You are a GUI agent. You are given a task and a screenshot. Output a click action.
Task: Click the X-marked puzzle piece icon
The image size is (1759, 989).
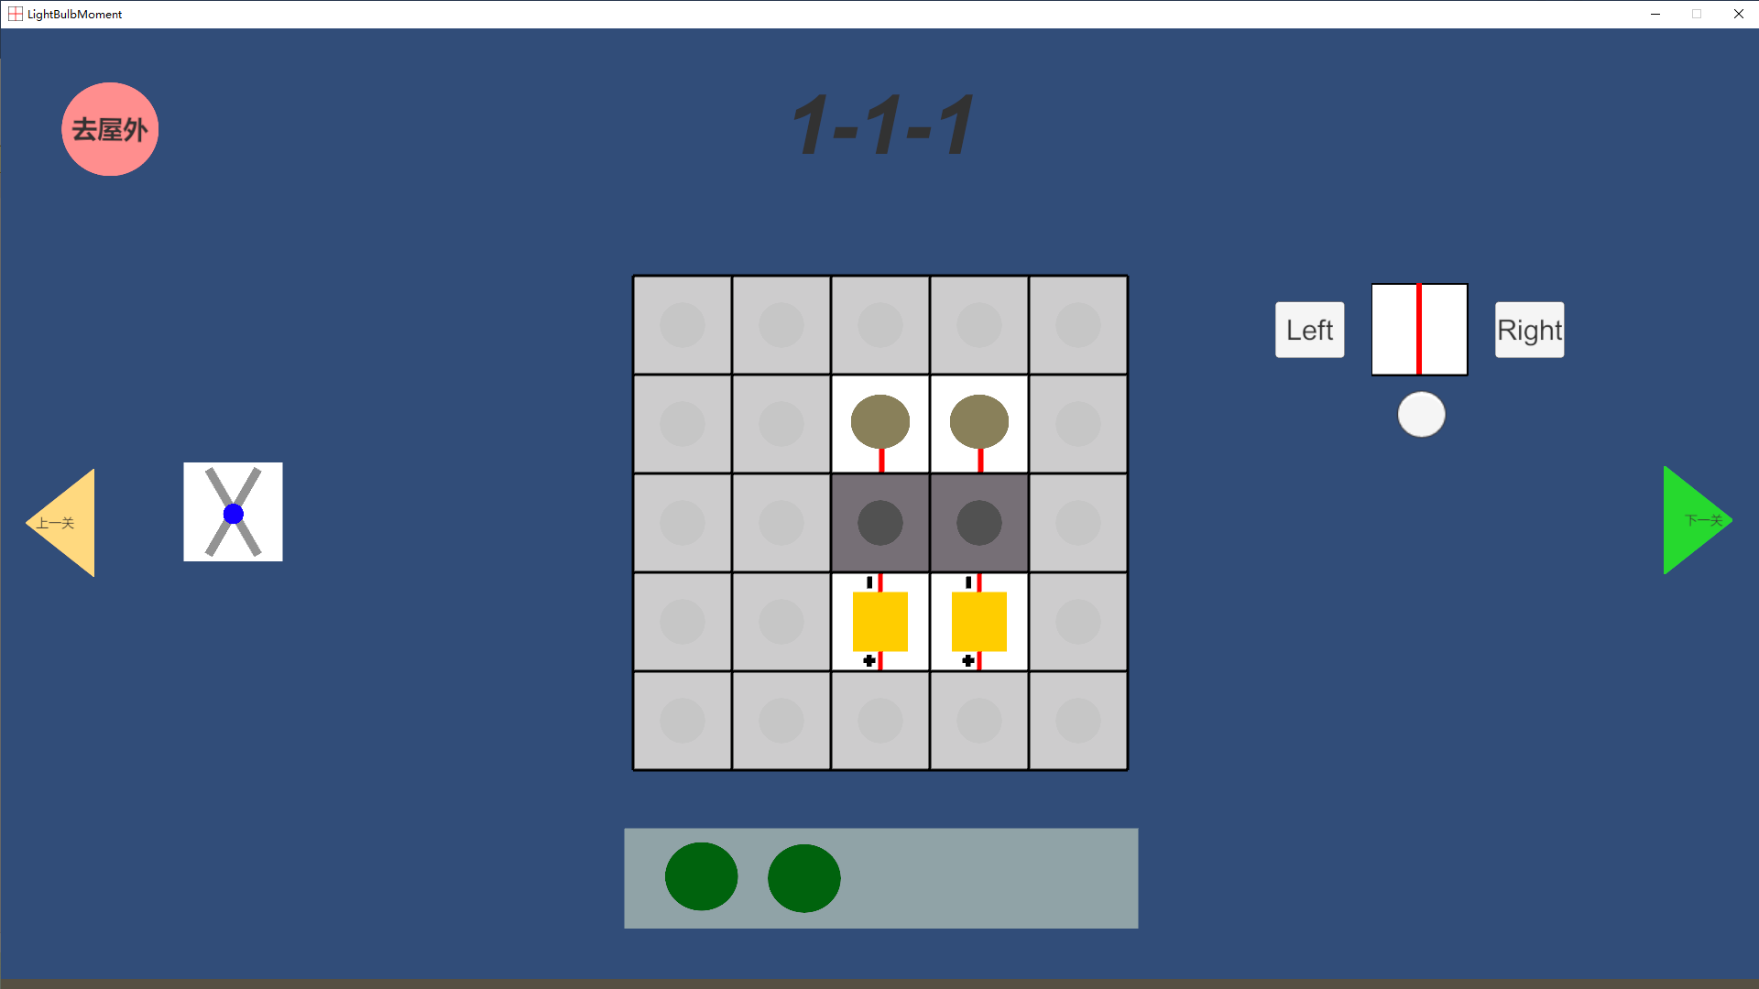[x=232, y=512]
